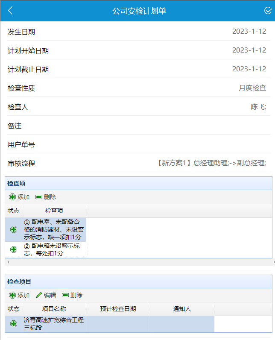Click green plus status icon for 配电室 row
Image resolution: width=275 pixels, height=340 pixels.
[x=14, y=230]
